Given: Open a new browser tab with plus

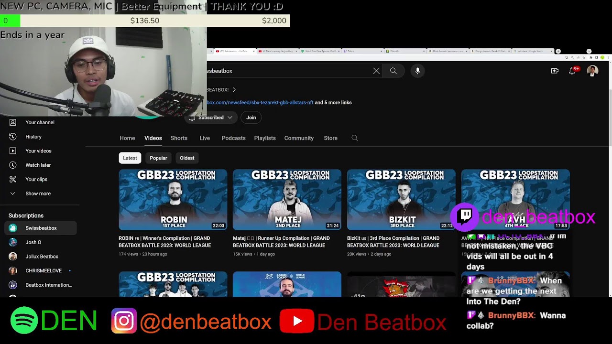Looking at the screenshot, I should [558, 51].
